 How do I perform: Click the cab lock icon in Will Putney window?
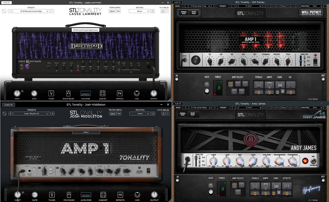coord(282,92)
